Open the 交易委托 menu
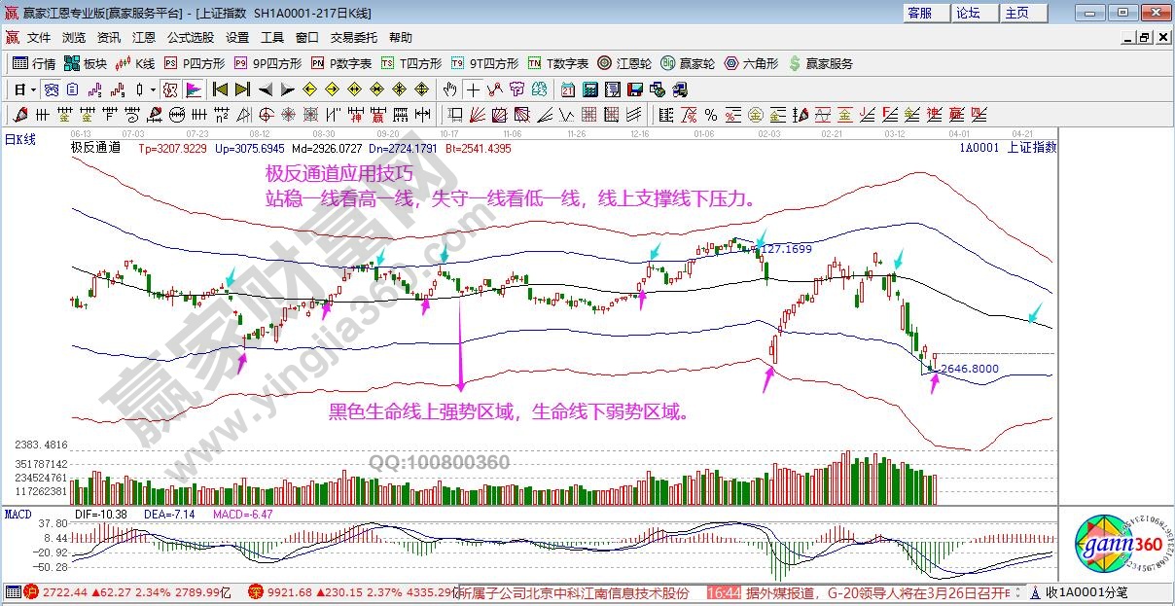The height and width of the screenshot is (606, 1175). 353,37
